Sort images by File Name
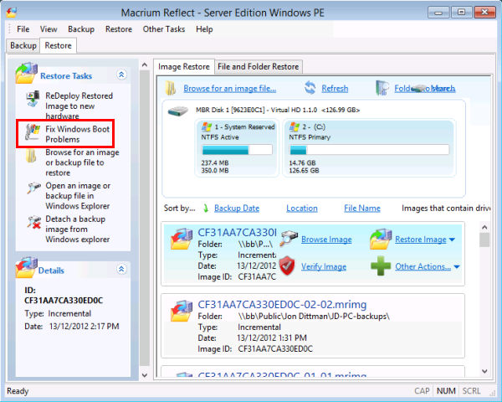Image resolution: width=502 pixels, height=402 pixels. [362, 209]
